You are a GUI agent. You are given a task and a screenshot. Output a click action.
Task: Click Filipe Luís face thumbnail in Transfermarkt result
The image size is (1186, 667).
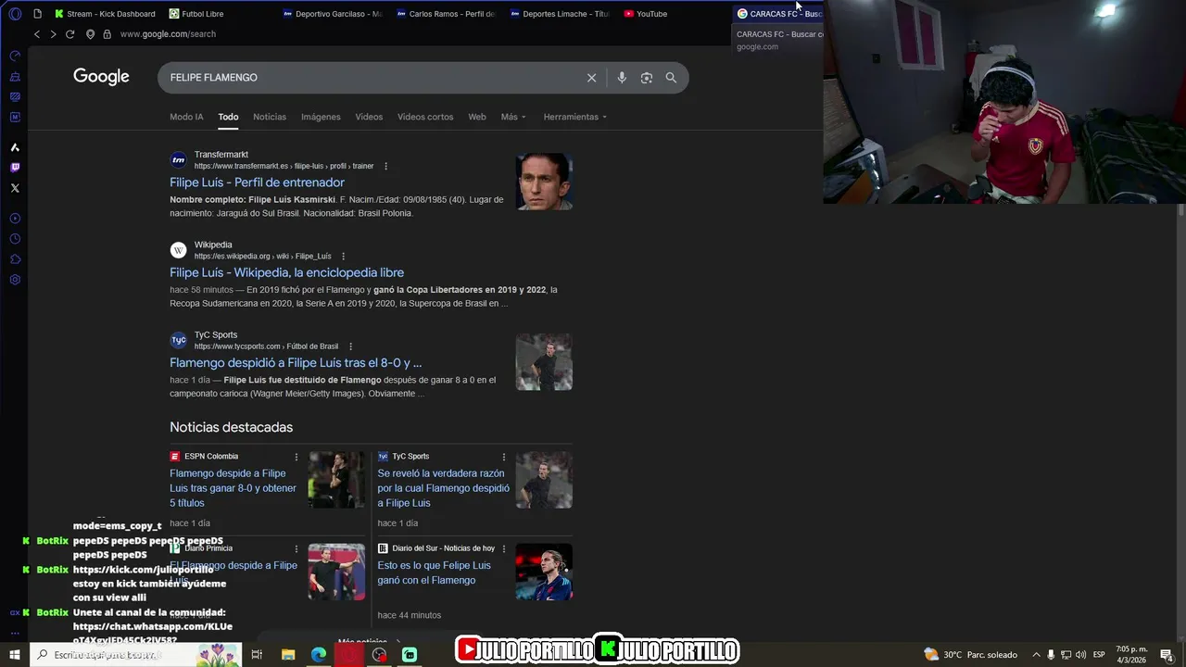point(544,182)
